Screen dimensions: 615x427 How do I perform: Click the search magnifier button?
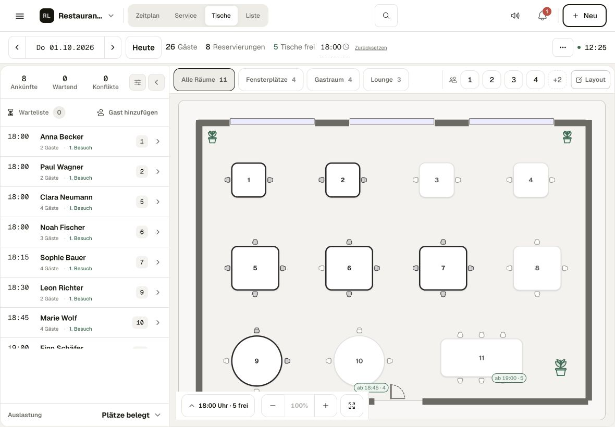[386, 16]
